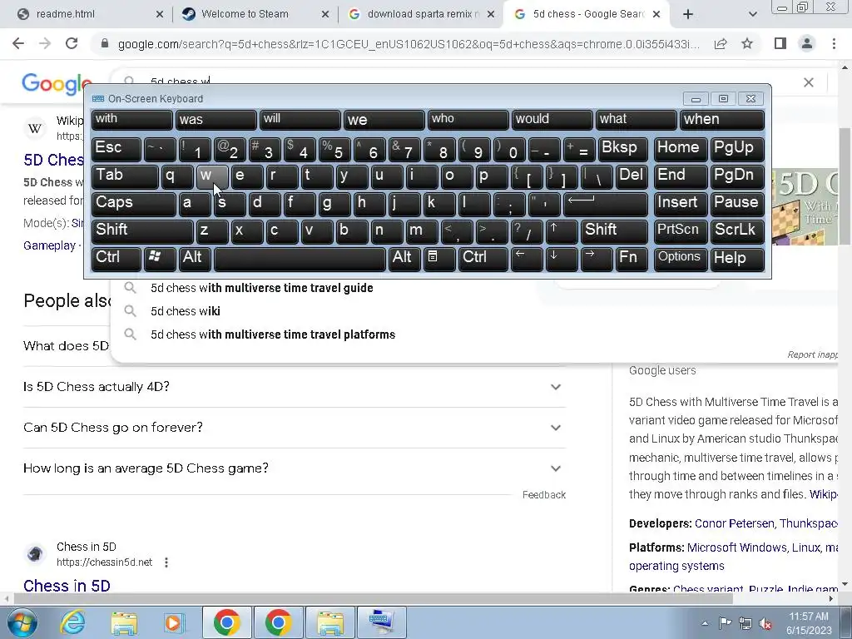The image size is (852, 639).
Task: Click the share page icon in address bar
Action: tap(721, 43)
